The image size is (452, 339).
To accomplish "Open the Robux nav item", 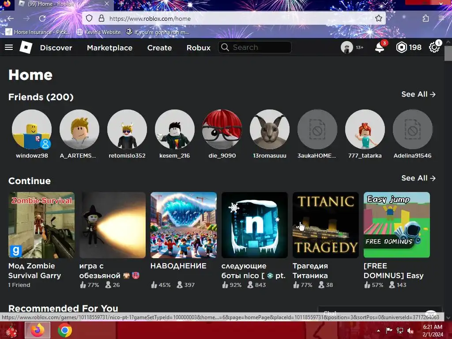I will click(198, 48).
